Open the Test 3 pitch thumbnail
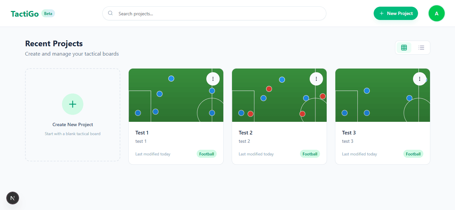This screenshot has height=210, width=455. point(383,95)
